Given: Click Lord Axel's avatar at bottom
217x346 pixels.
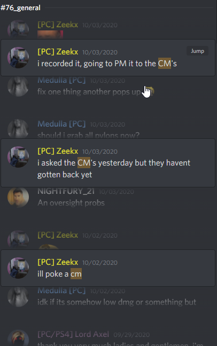Looking at the screenshot, I should pos(18,338).
